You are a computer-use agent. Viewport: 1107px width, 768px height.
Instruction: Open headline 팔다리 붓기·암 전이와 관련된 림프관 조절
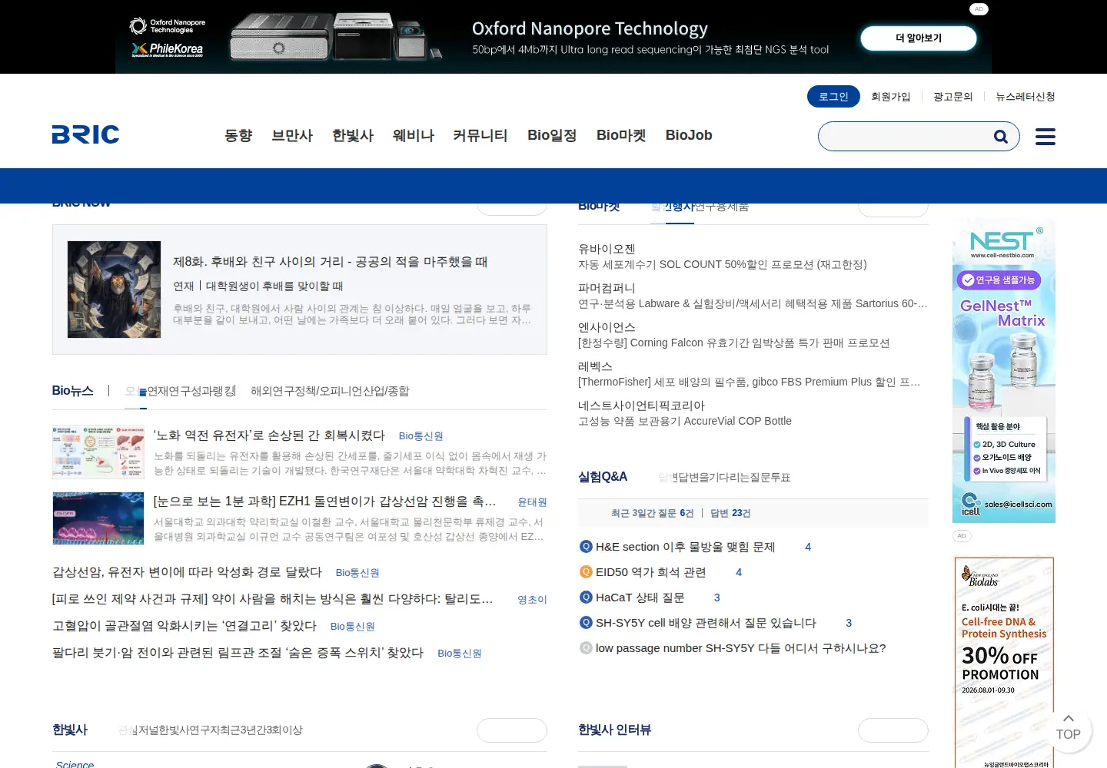(238, 653)
